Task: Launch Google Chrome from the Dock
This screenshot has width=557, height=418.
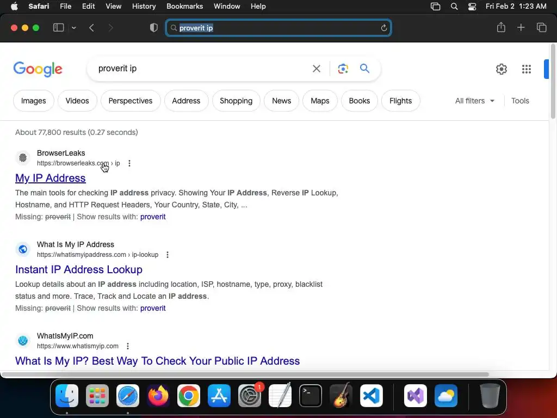Action: (189, 396)
